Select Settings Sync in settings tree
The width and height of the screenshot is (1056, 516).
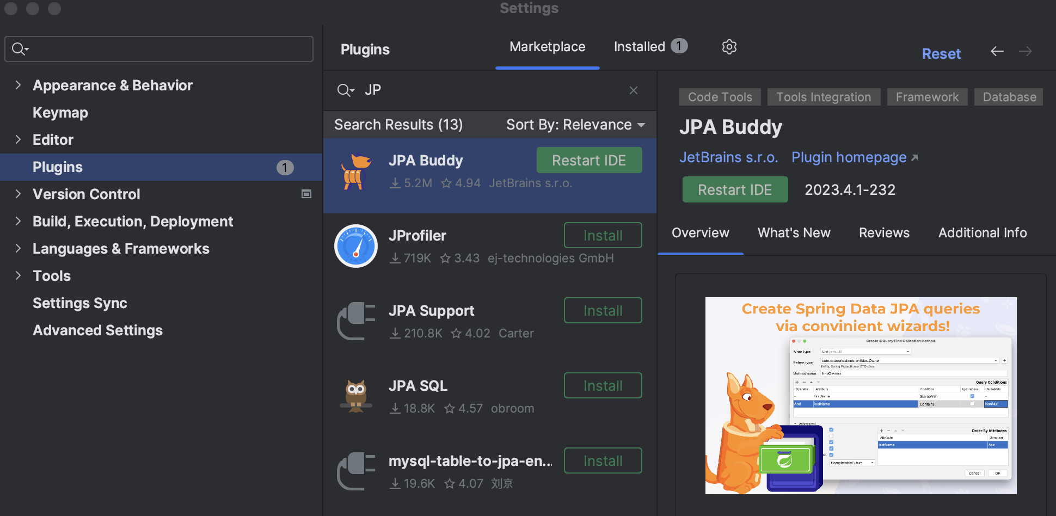click(80, 303)
